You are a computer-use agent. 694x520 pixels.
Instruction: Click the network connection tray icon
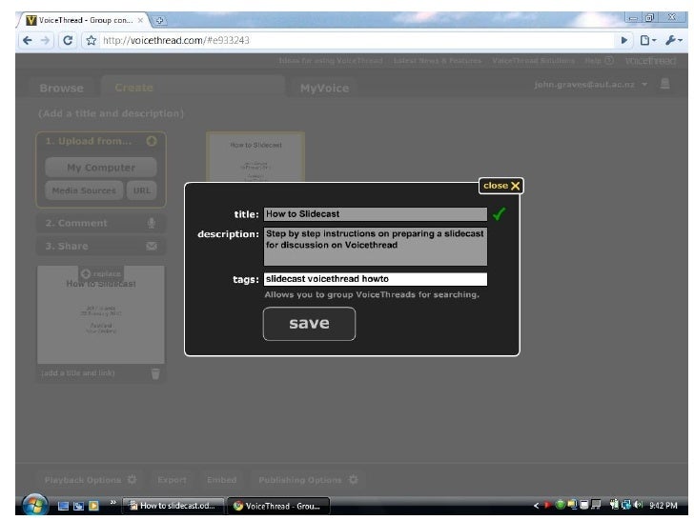tap(625, 505)
